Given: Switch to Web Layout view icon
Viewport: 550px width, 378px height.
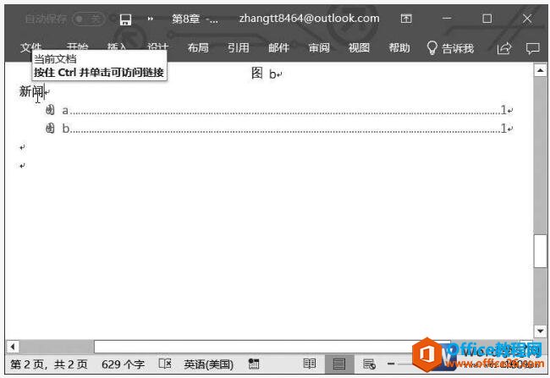Looking at the screenshot, I should pyautogui.click(x=369, y=364).
